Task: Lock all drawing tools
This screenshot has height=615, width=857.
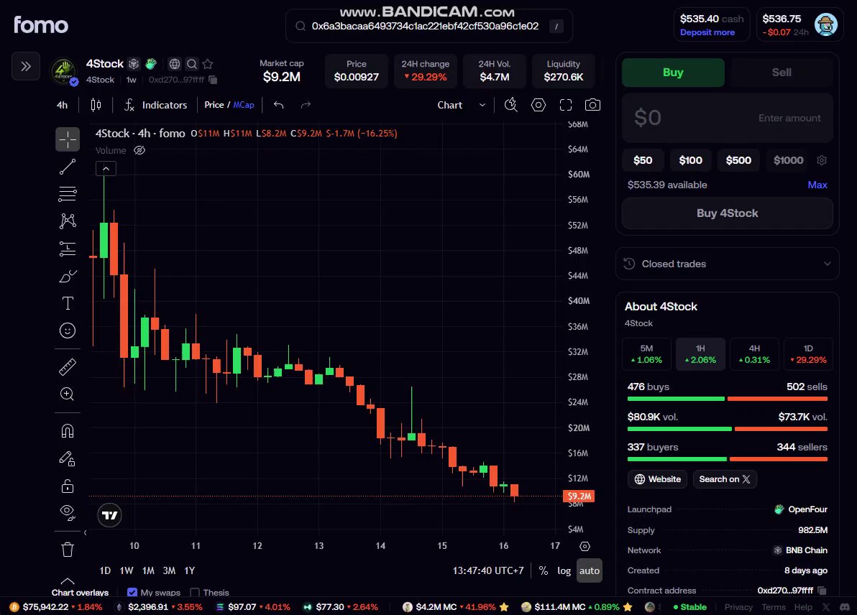Action: click(x=68, y=486)
